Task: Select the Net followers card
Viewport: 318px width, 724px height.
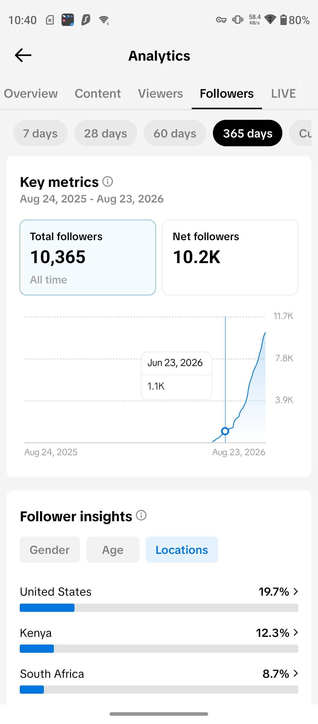Action: click(x=230, y=258)
